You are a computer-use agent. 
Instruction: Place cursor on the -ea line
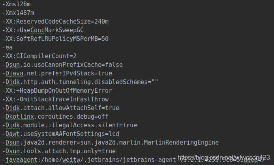coord(8,48)
